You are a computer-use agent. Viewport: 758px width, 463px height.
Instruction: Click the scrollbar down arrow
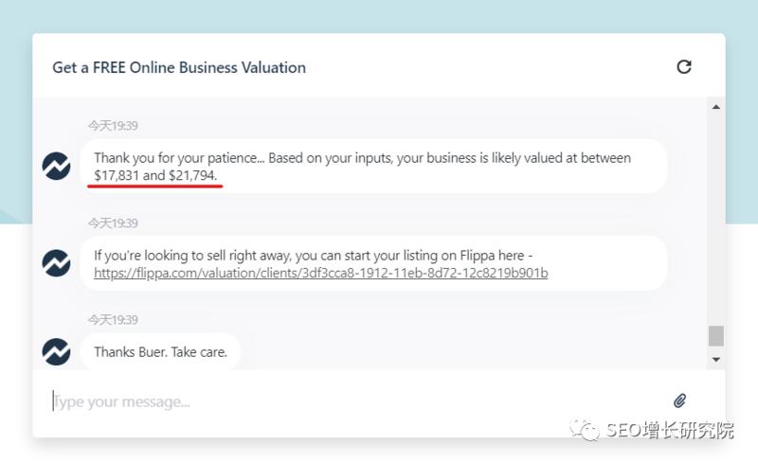click(x=716, y=360)
